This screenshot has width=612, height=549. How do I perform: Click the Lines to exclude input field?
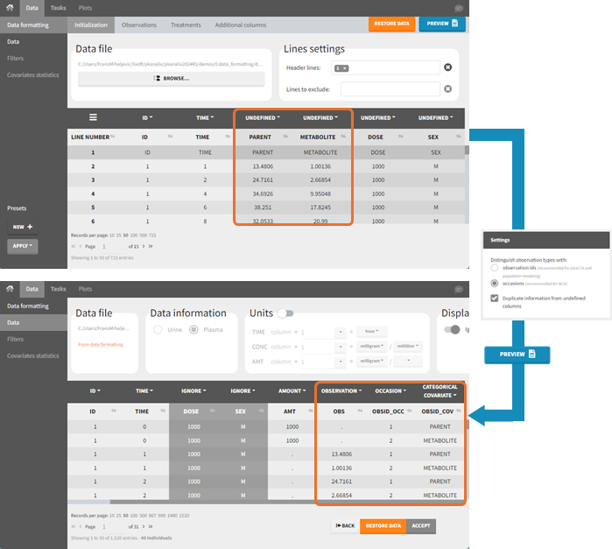(x=390, y=88)
